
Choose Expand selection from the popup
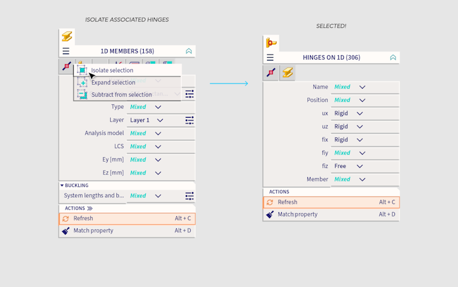[x=113, y=82]
